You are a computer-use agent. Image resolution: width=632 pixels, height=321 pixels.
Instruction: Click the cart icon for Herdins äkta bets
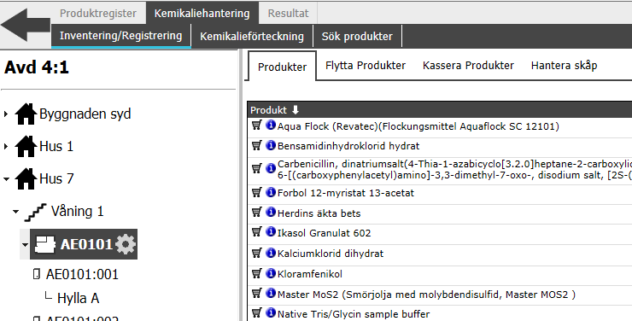pos(257,212)
